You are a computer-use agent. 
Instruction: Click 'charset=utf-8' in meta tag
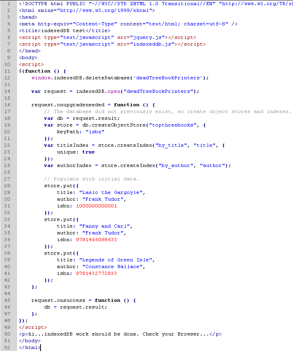click(204, 24)
